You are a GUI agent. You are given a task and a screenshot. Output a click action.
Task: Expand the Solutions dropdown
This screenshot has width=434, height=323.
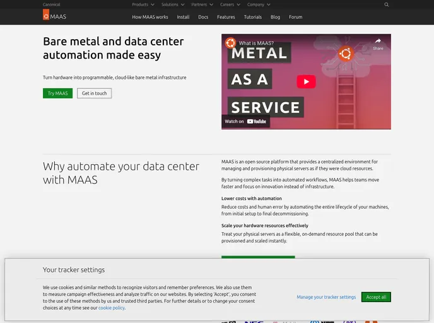171,4
